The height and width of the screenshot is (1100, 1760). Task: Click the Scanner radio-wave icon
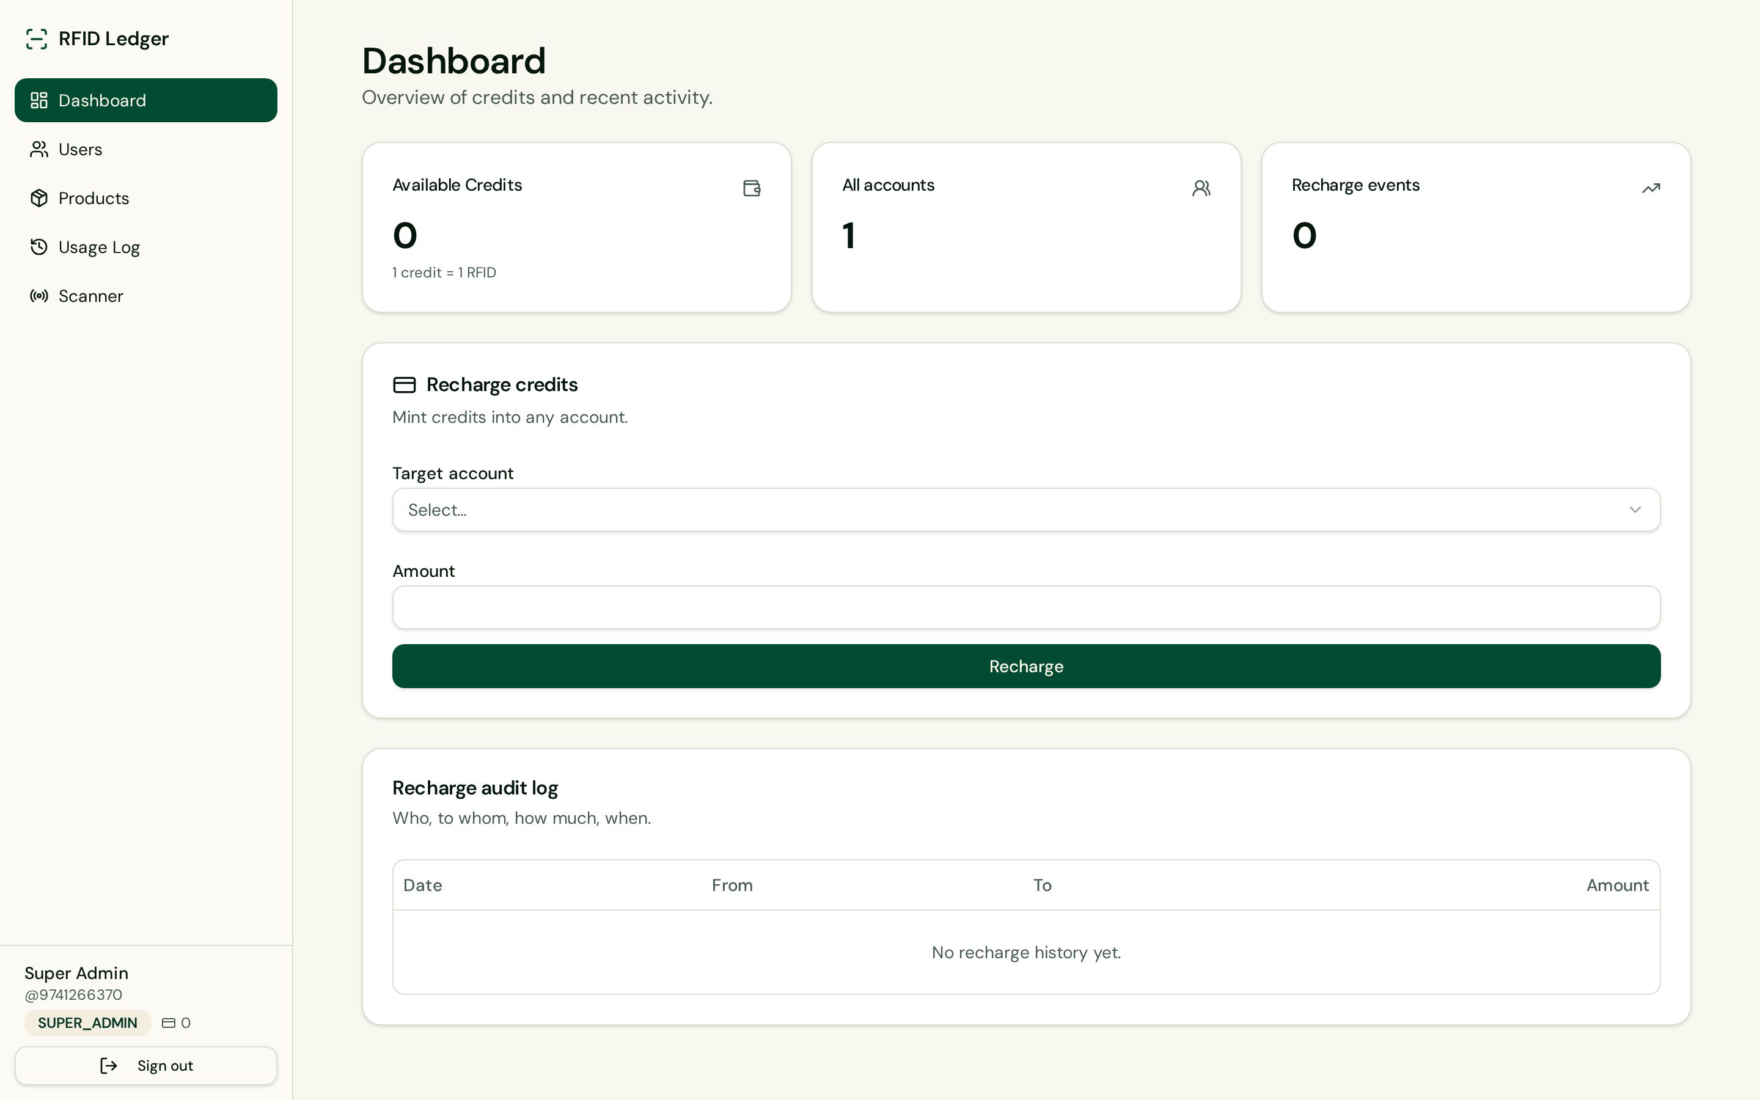tap(39, 295)
